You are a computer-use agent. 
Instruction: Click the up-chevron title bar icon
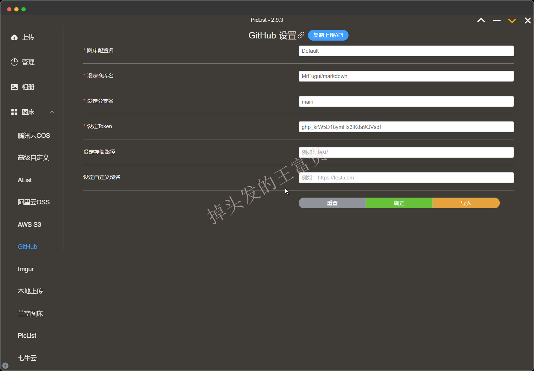pyautogui.click(x=481, y=20)
